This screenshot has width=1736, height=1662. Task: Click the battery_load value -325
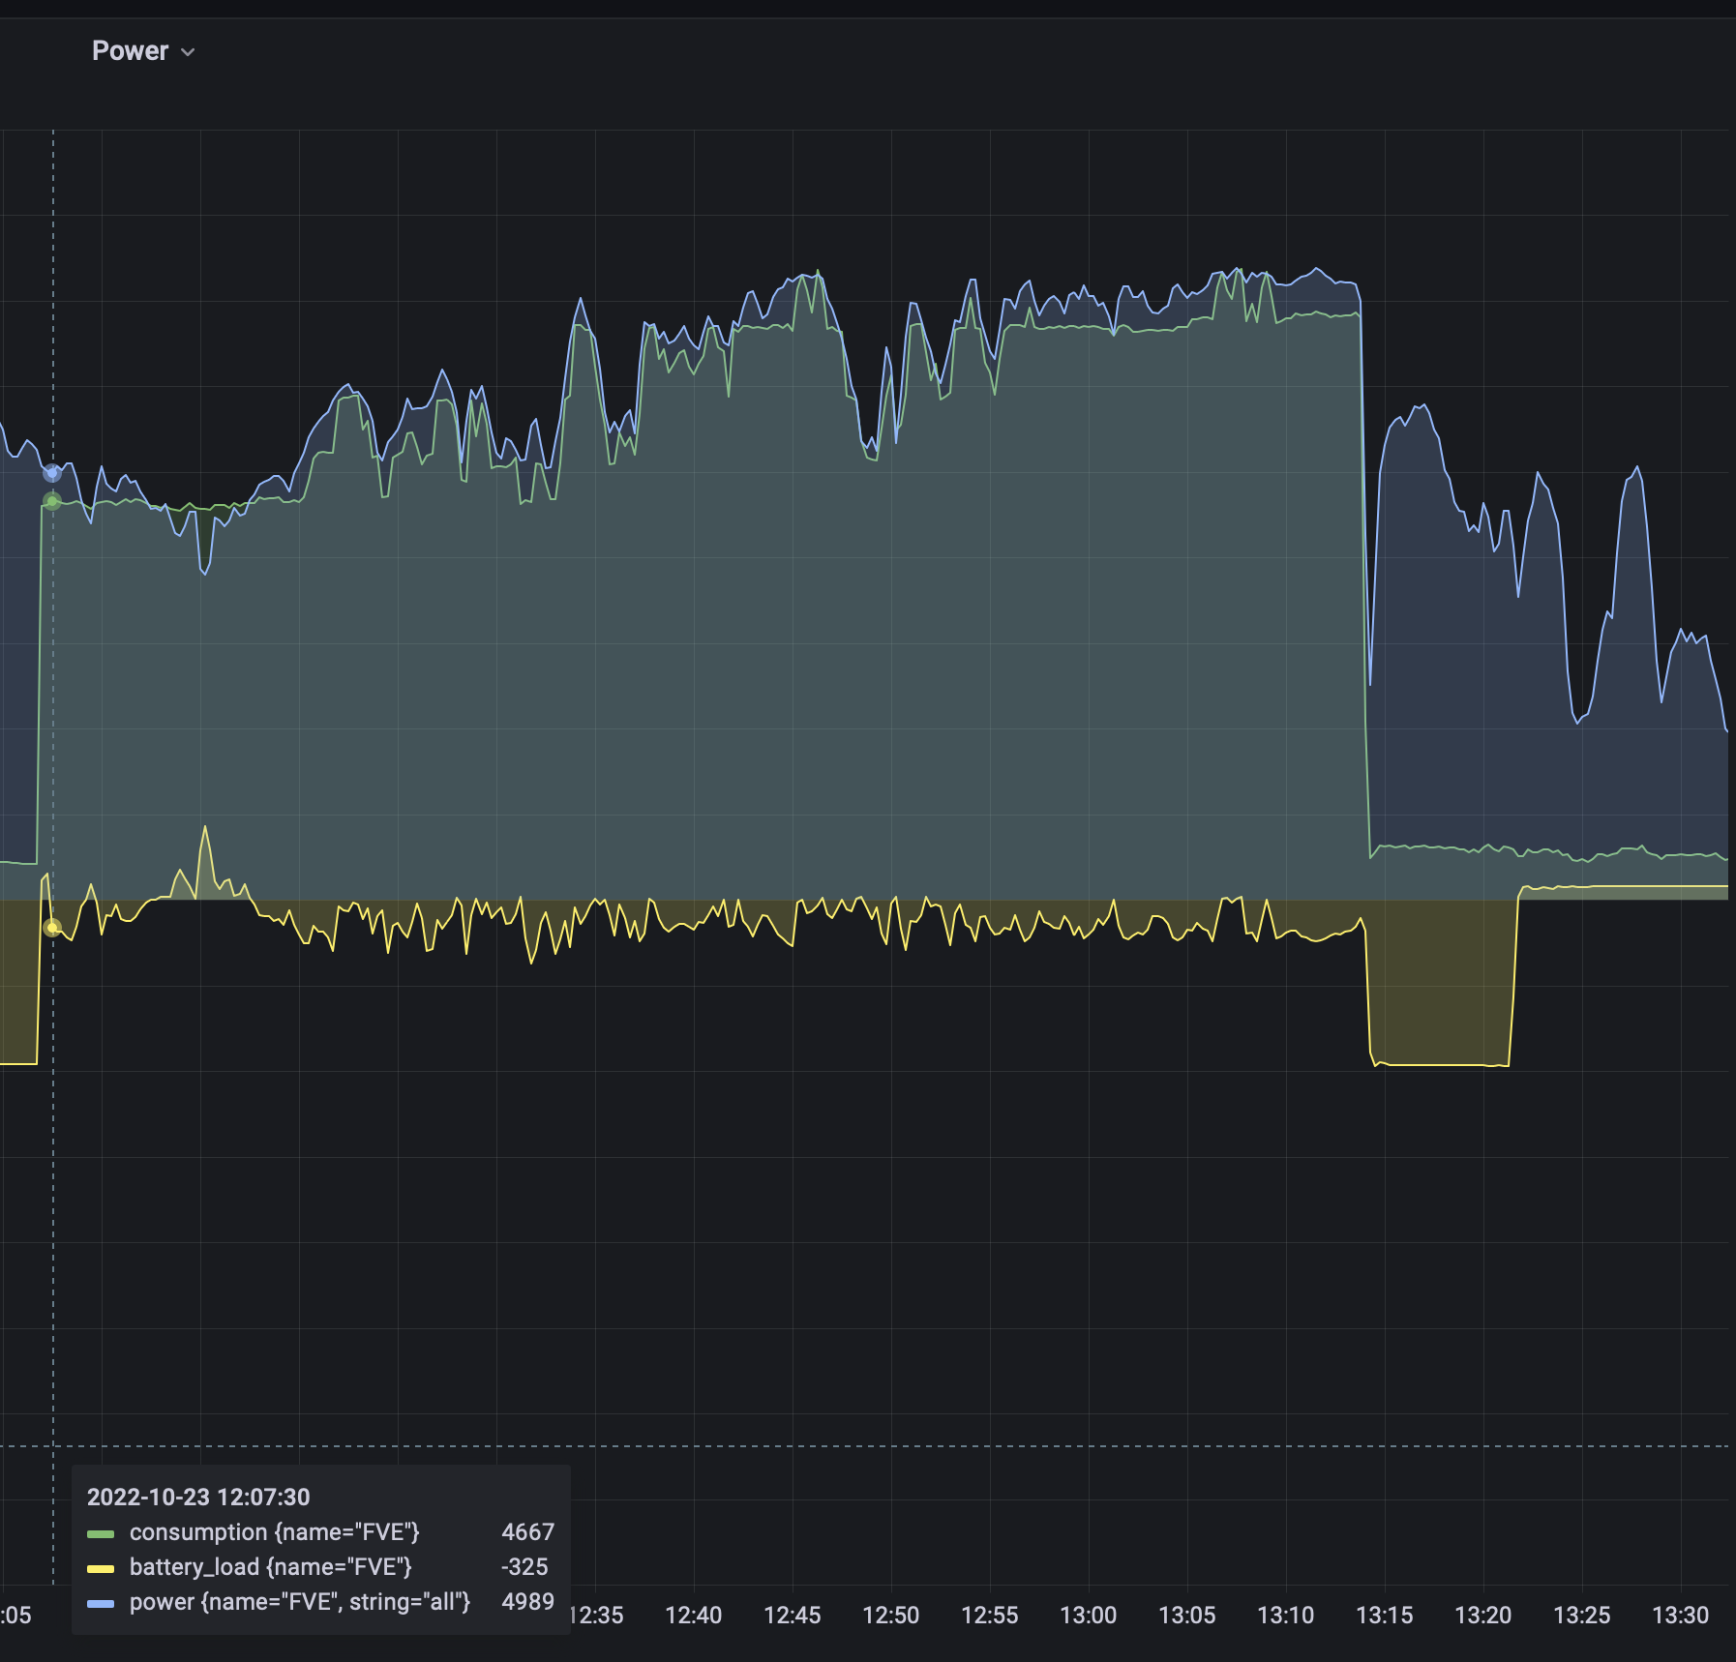[x=525, y=1567]
